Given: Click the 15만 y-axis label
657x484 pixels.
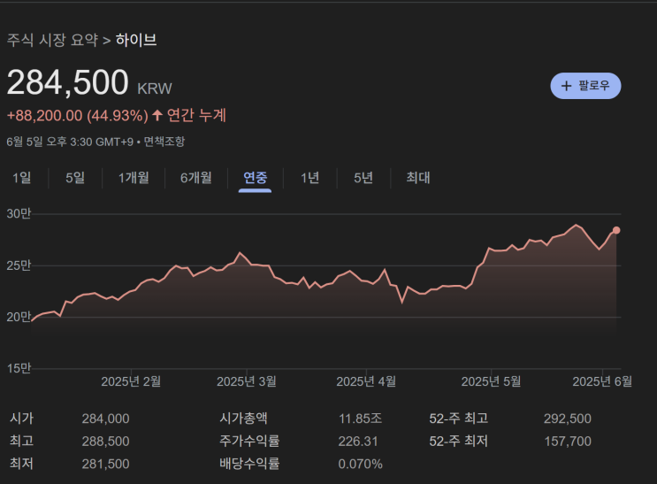Looking at the screenshot, I should pyautogui.click(x=19, y=369).
